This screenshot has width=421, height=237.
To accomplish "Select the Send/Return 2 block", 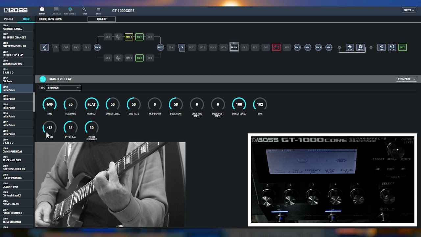I will coord(118,58).
